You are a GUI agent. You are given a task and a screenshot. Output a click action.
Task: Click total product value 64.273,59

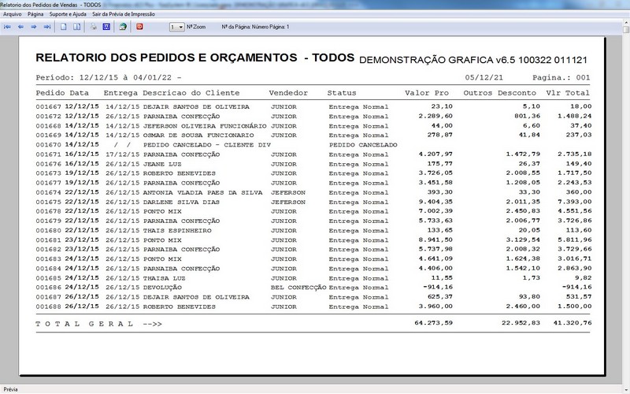(434, 323)
